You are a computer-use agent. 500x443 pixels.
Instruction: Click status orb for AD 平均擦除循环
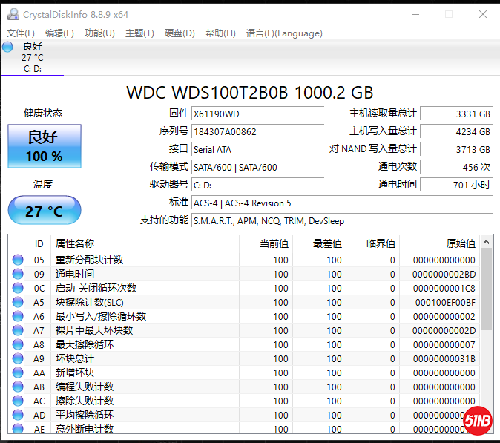18,416
